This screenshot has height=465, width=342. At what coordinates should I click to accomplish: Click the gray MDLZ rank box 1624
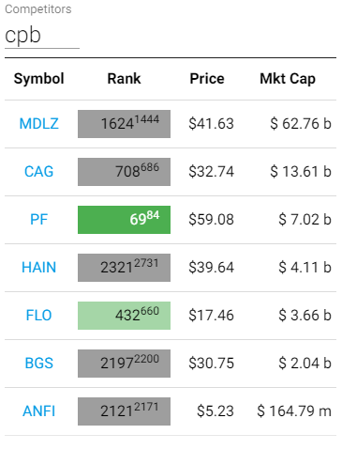124,124
